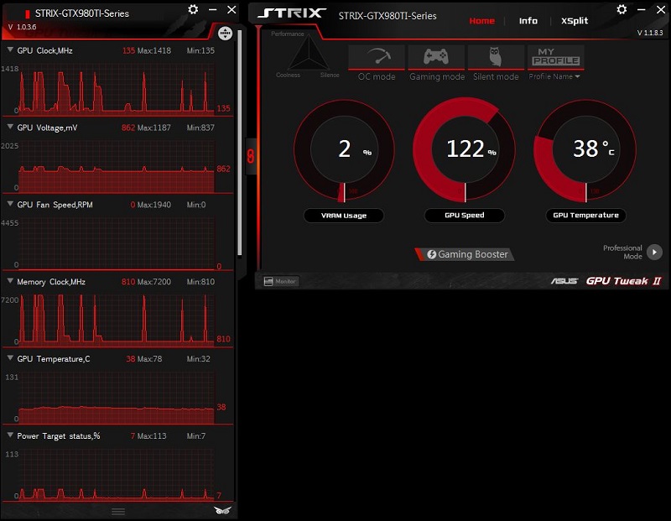The image size is (671, 521).
Task: Toggle the Monitor panel button
Action: click(281, 281)
